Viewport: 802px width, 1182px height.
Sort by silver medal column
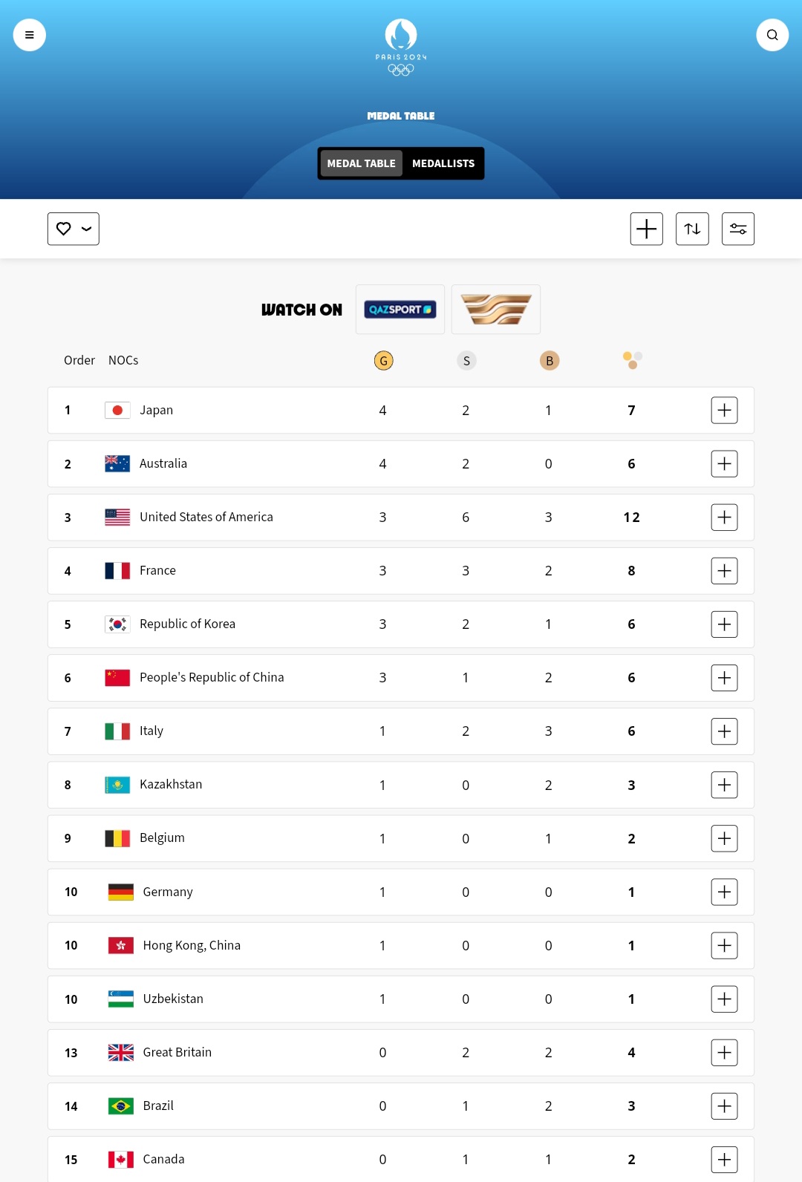[466, 361]
